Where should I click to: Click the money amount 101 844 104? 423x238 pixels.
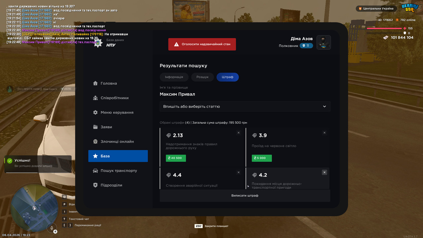coord(402,38)
